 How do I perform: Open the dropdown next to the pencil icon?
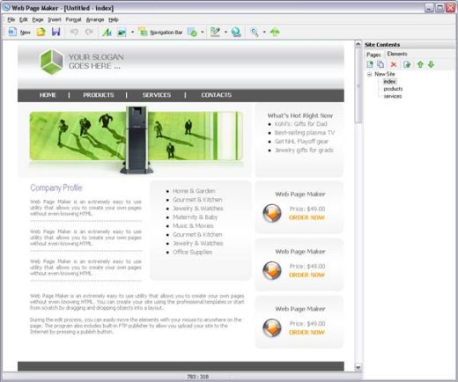(225, 32)
